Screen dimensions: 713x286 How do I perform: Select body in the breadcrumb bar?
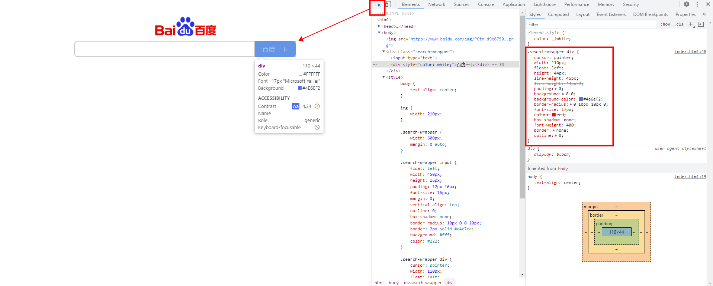click(394, 283)
